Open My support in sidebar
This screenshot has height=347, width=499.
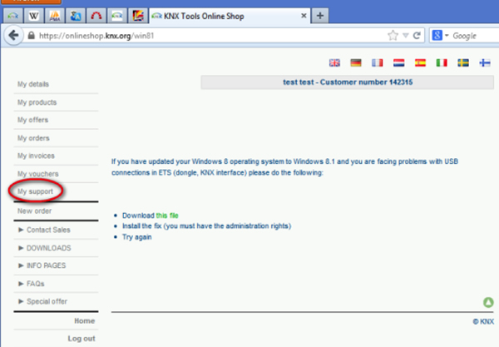pos(35,191)
